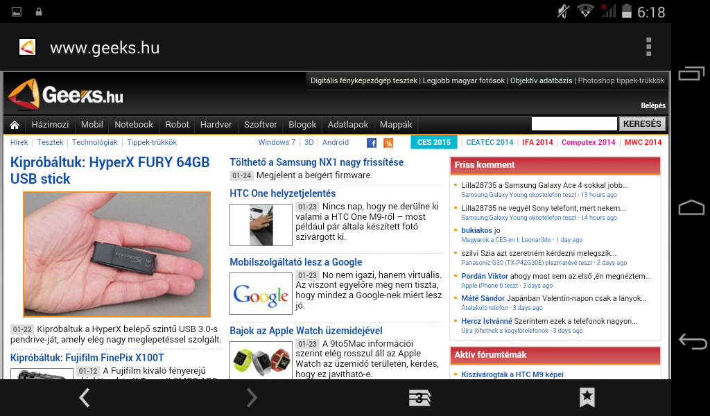Tap the Android recent apps button
Viewport: 710px width, 416px height.
[691, 73]
